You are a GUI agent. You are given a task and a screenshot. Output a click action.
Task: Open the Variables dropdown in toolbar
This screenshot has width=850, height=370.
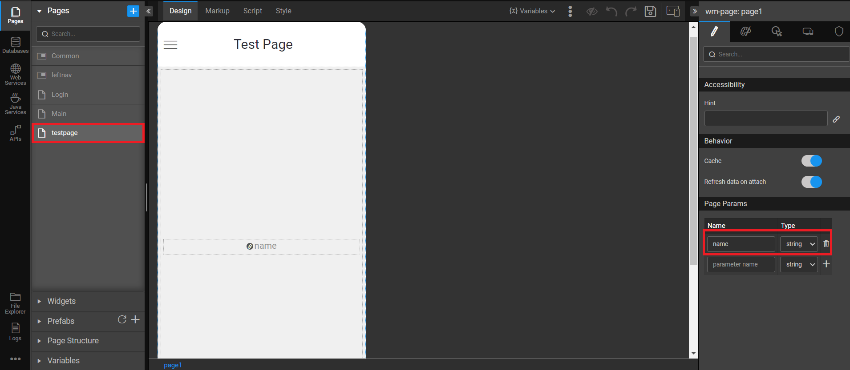532,11
